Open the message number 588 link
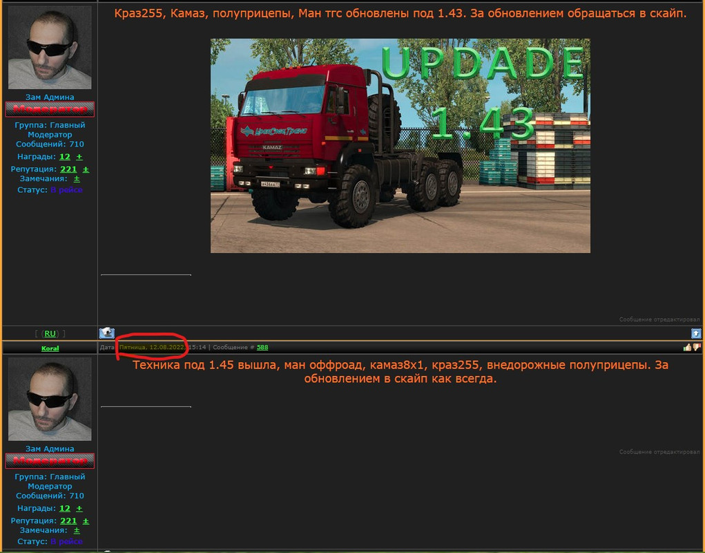 click(262, 347)
